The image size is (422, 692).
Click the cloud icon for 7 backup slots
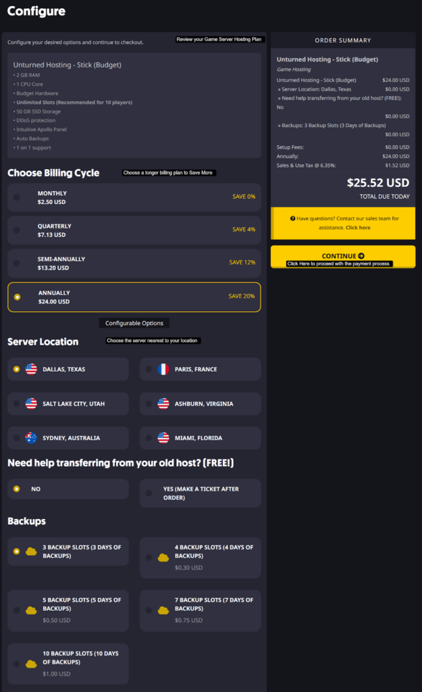tap(163, 610)
